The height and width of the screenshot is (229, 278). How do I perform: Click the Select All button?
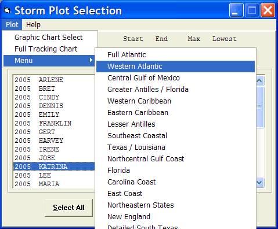pos(68,208)
